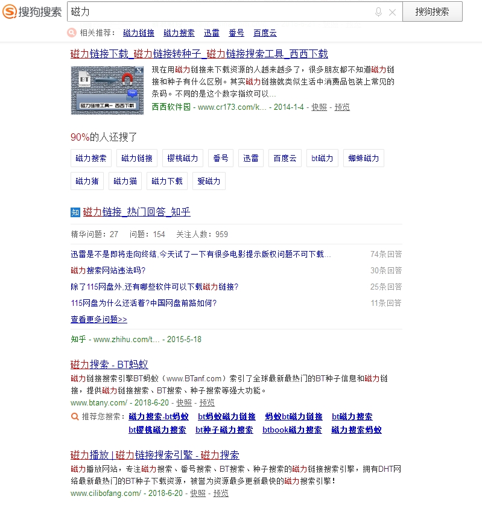Open suggested search btbook磁力搜索
Image resolution: width=482 pixels, height=505 pixels.
coord(292,430)
